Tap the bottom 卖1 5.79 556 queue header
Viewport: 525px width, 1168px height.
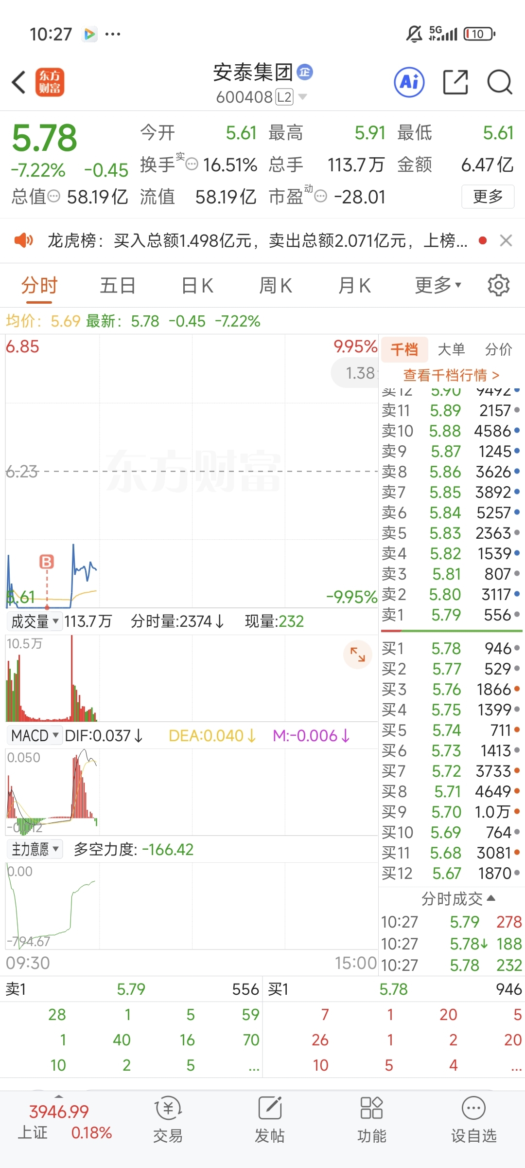point(132,989)
